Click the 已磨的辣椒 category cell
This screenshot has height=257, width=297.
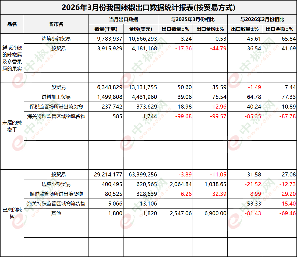pos(12,213)
